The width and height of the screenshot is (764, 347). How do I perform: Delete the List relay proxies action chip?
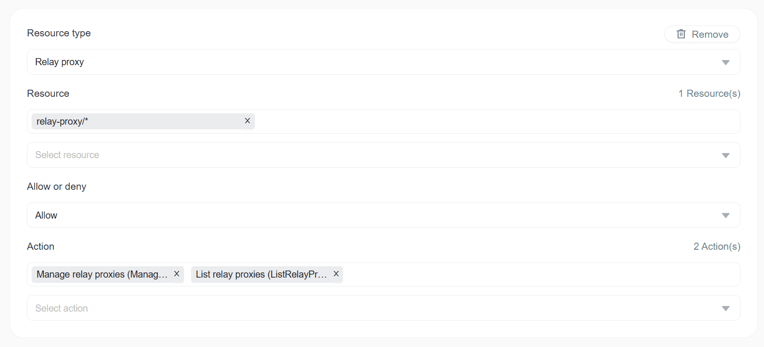click(x=336, y=274)
